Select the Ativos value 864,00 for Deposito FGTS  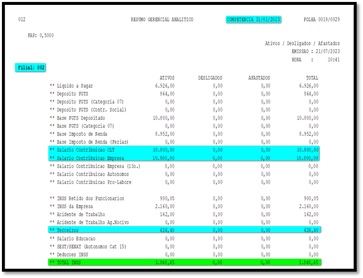(167, 94)
